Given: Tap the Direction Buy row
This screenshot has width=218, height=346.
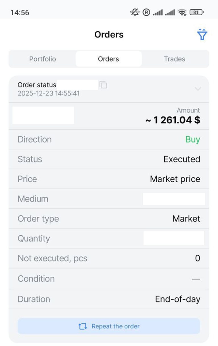Looking at the screenshot, I should 109,139.
